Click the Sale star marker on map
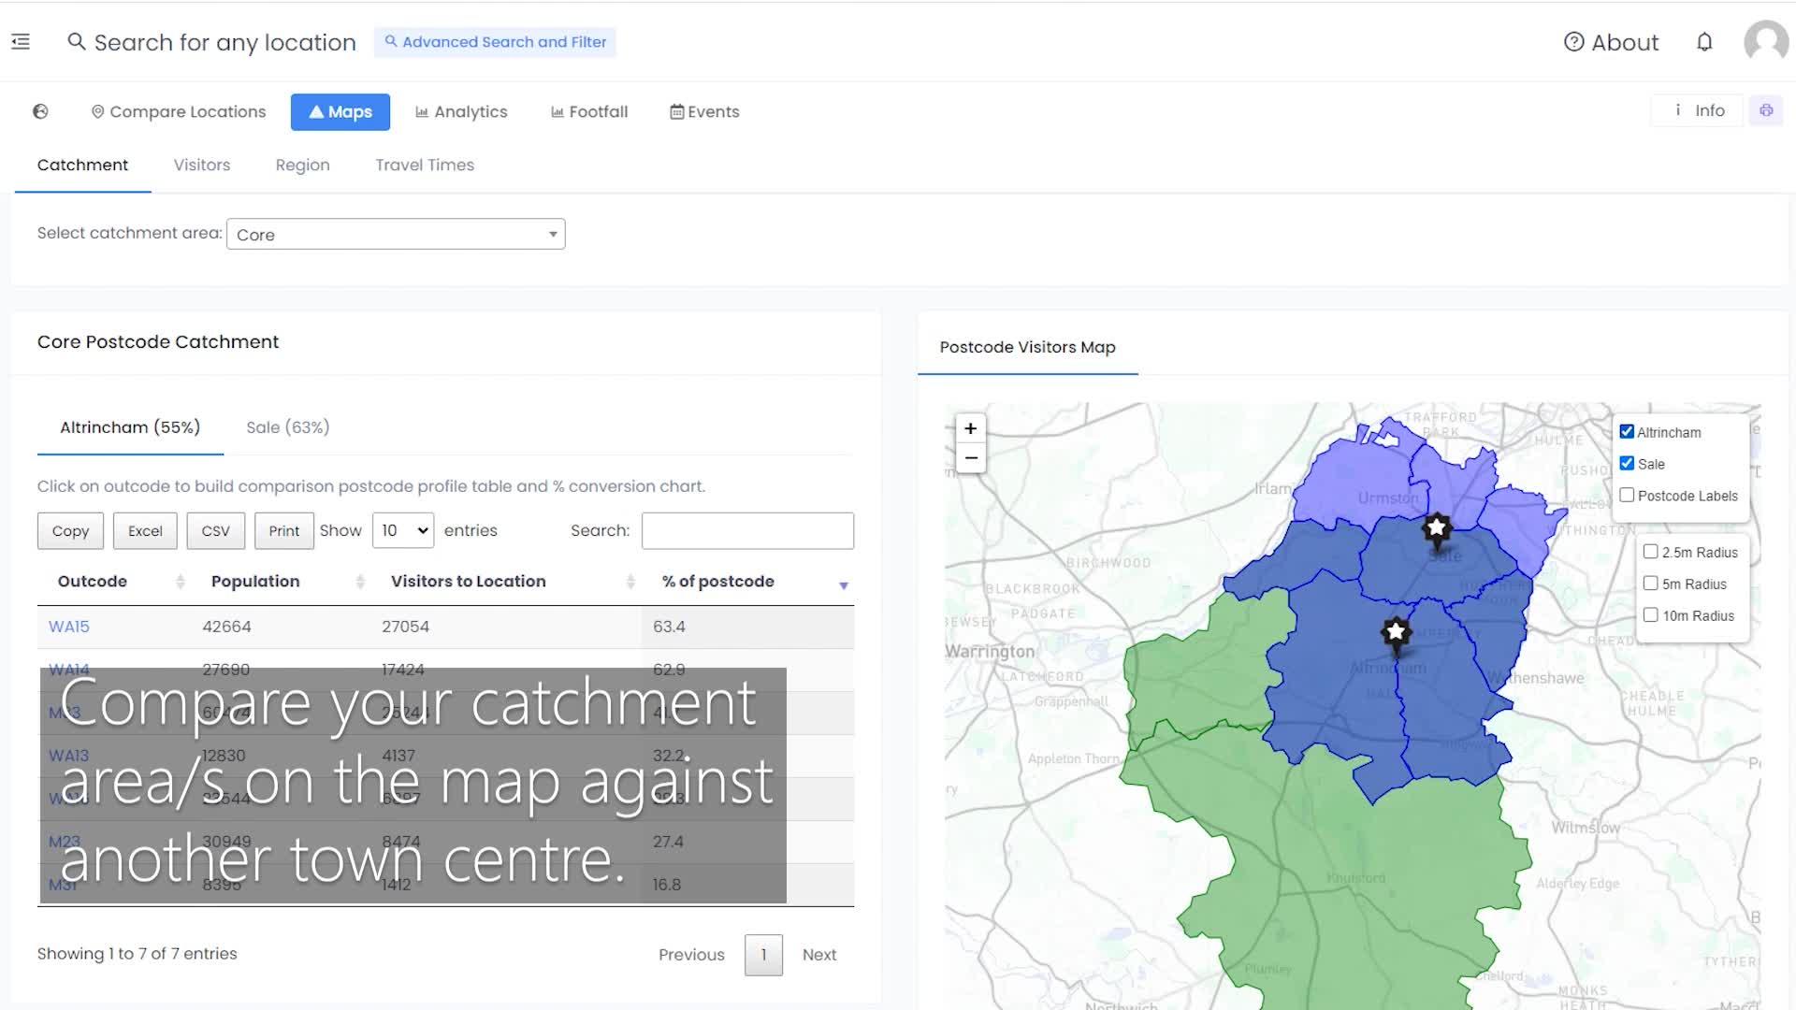 pyautogui.click(x=1436, y=528)
